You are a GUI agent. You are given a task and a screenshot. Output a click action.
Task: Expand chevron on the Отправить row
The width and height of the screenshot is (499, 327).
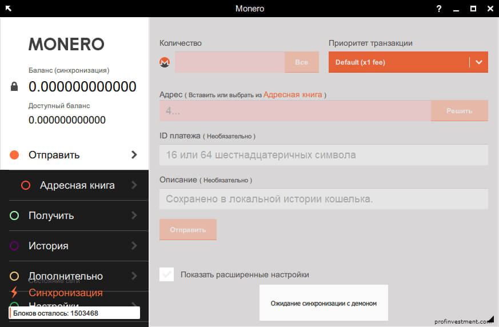(134, 155)
